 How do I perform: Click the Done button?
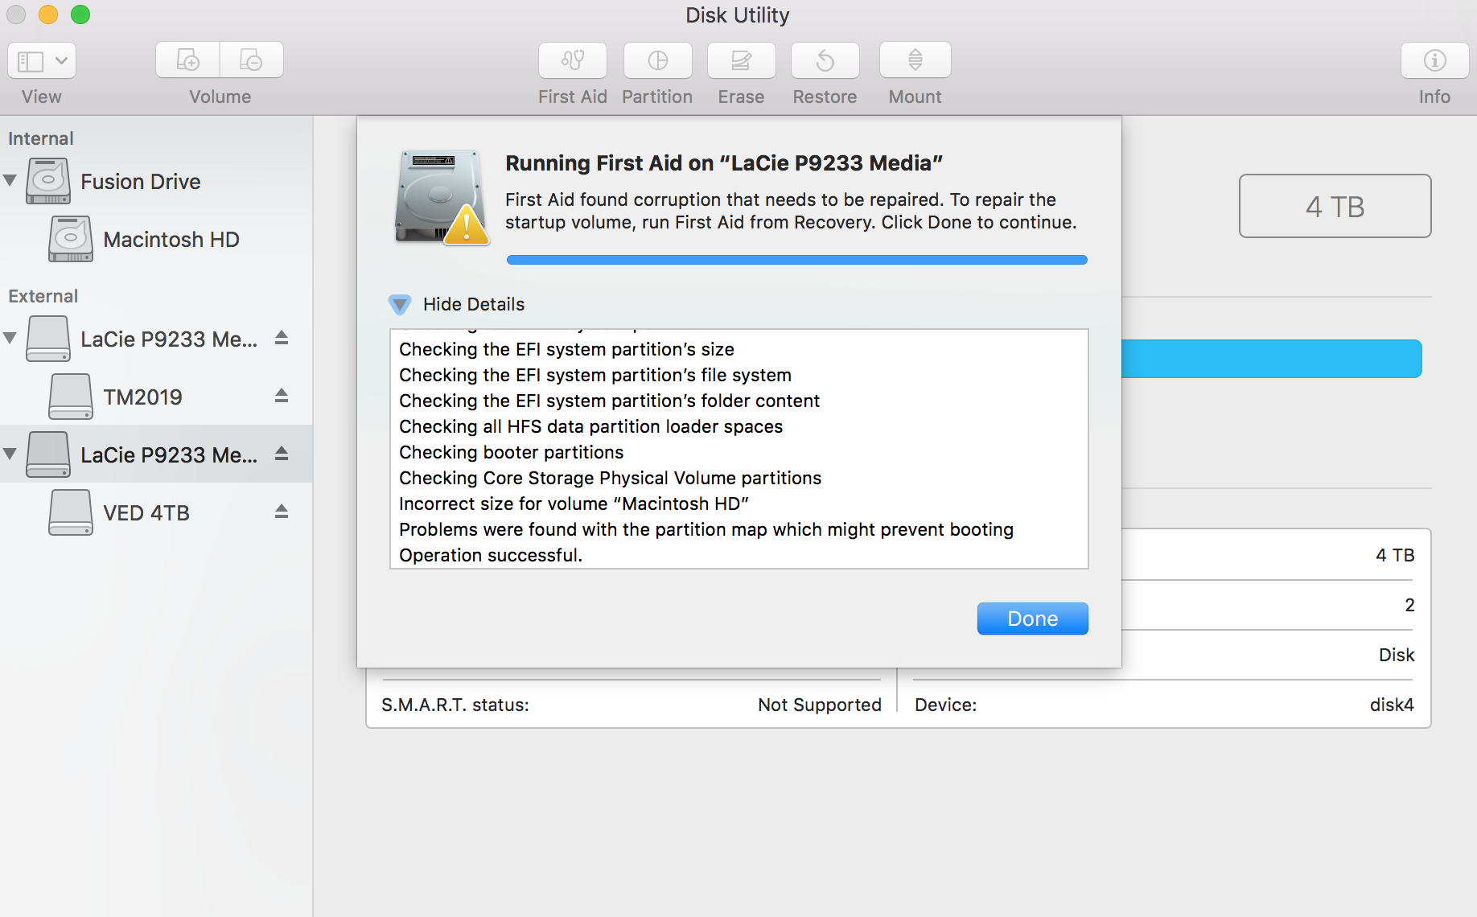tap(1032, 619)
